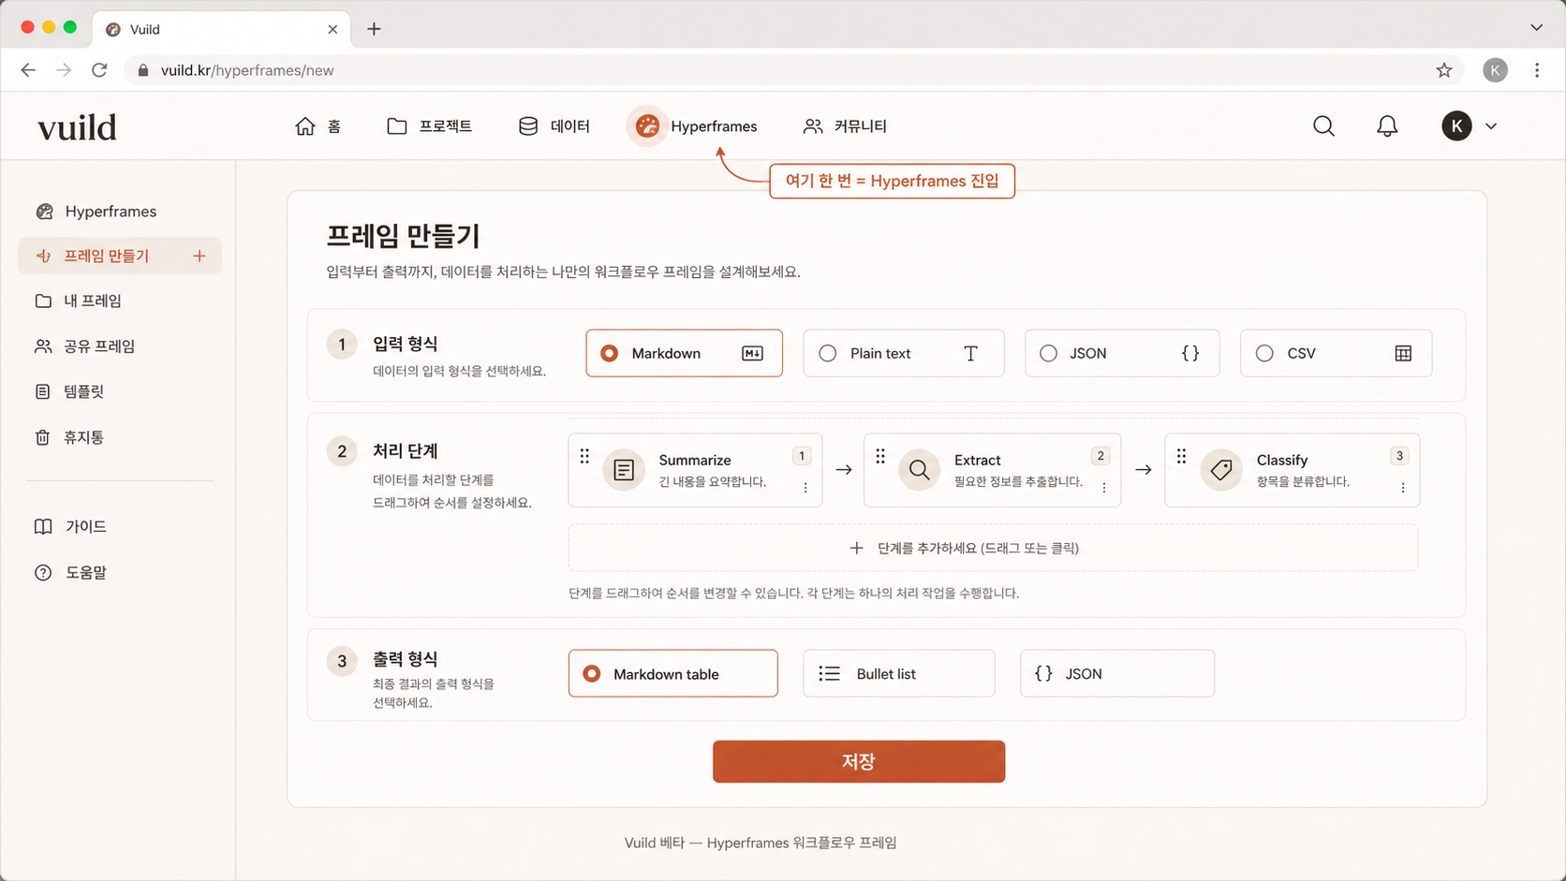
Task: Select CSV input format radio
Action: [1264, 353]
